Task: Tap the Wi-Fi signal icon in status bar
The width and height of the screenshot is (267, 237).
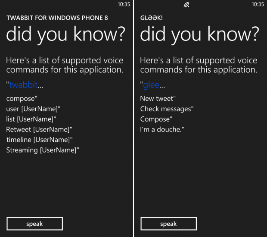Action: (x=186, y=5)
